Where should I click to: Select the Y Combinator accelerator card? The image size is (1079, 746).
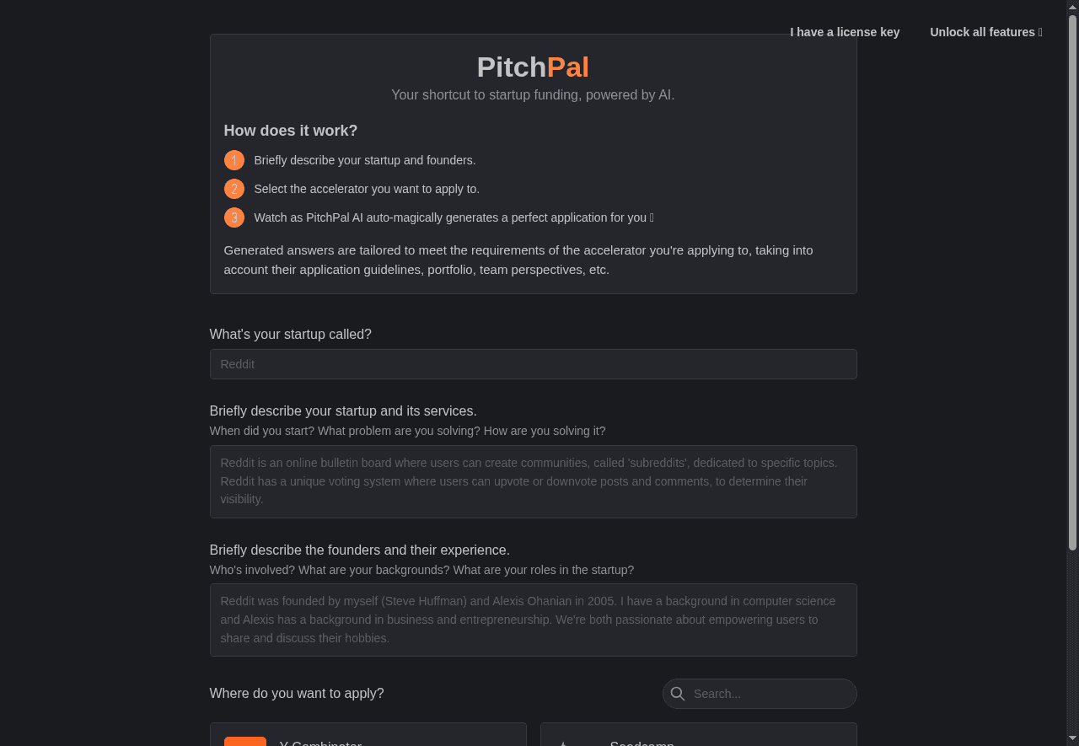click(368, 738)
